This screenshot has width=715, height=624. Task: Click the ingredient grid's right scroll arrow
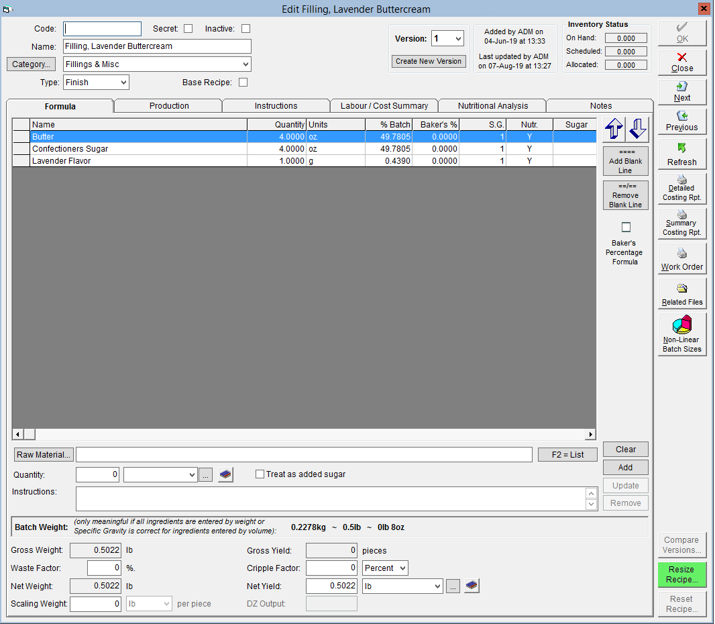[x=590, y=434]
